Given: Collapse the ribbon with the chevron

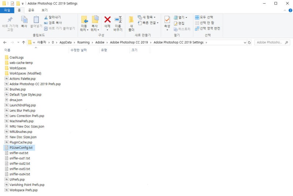Looking at the screenshot, I should pos(285,11).
